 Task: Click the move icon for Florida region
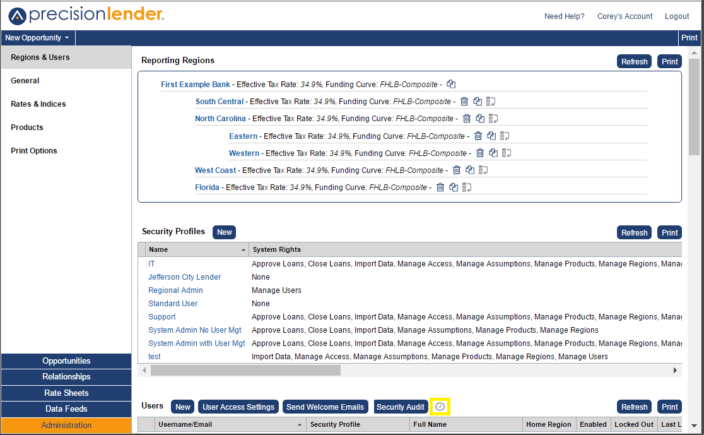point(467,188)
